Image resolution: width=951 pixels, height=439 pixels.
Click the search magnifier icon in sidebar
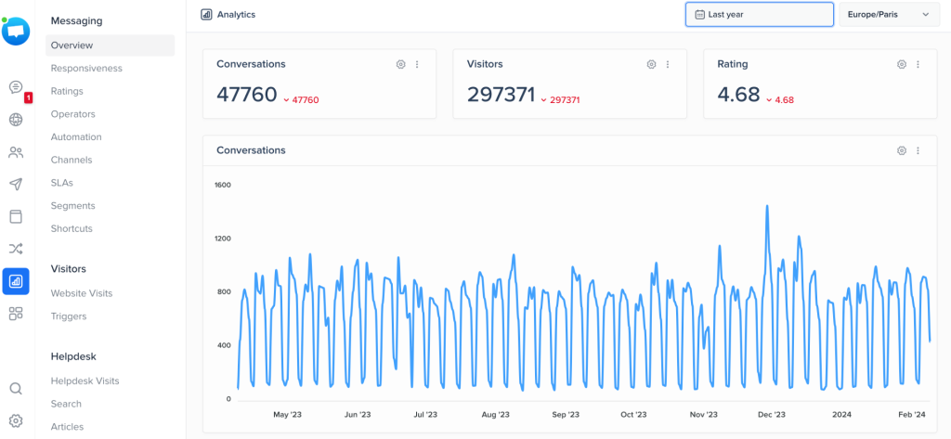point(16,389)
